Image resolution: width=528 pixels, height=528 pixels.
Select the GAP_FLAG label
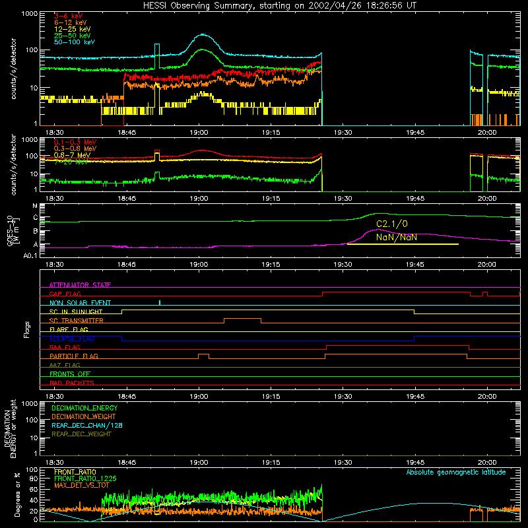coord(65,294)
